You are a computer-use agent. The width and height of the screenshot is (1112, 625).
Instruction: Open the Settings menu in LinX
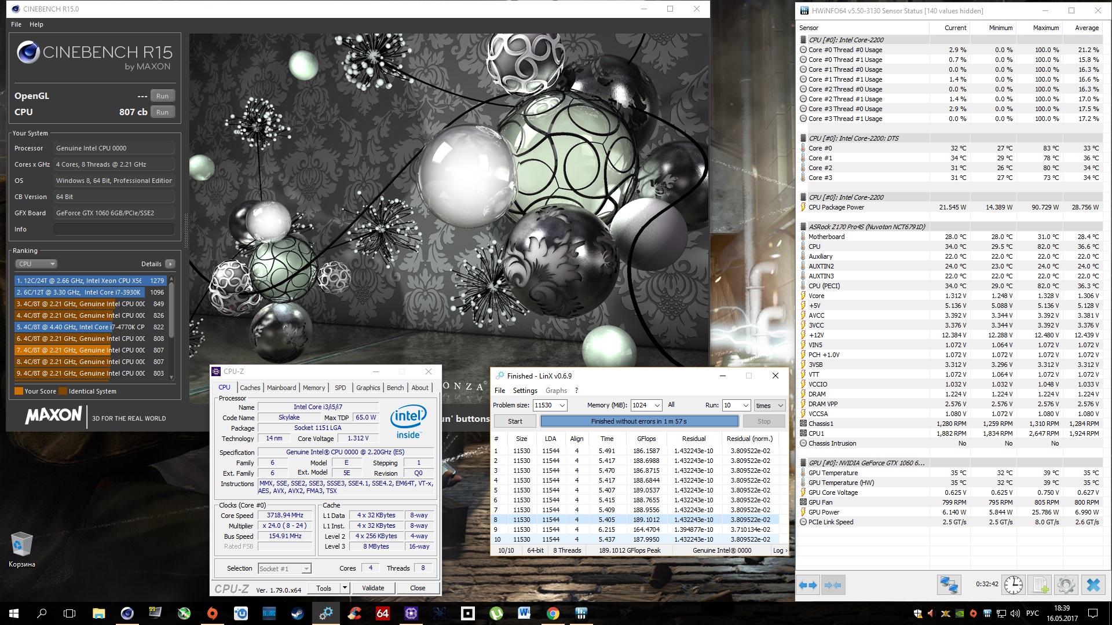[x=525, y=391]
